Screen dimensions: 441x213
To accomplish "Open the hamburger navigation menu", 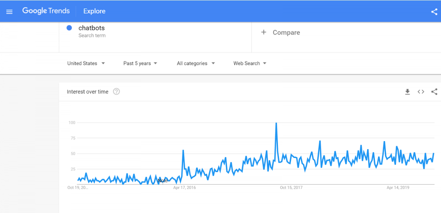I will pos(10,11).
